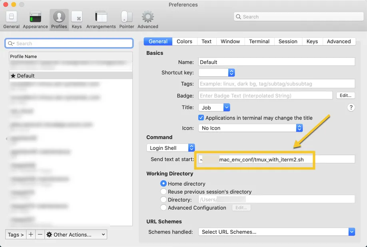
Task: Click the help question mark button
Action: (351, 108)
